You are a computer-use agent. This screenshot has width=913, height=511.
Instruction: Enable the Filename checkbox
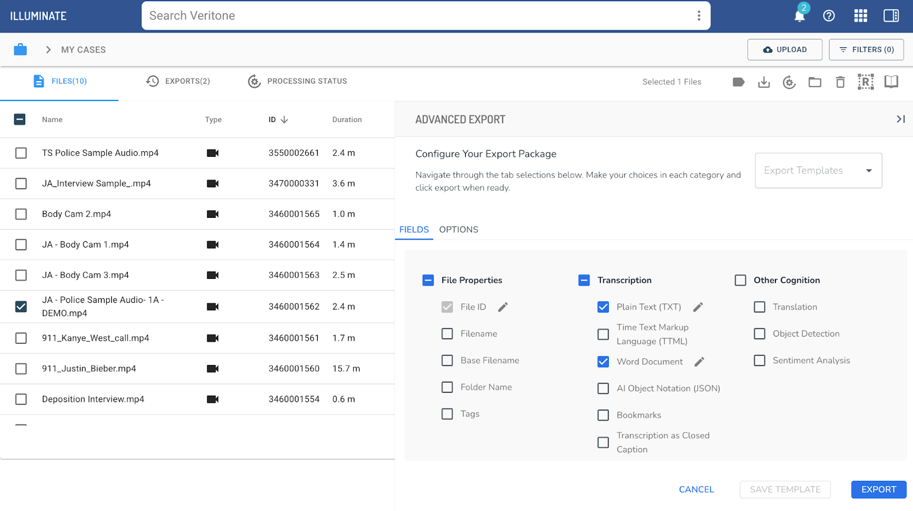447,334
